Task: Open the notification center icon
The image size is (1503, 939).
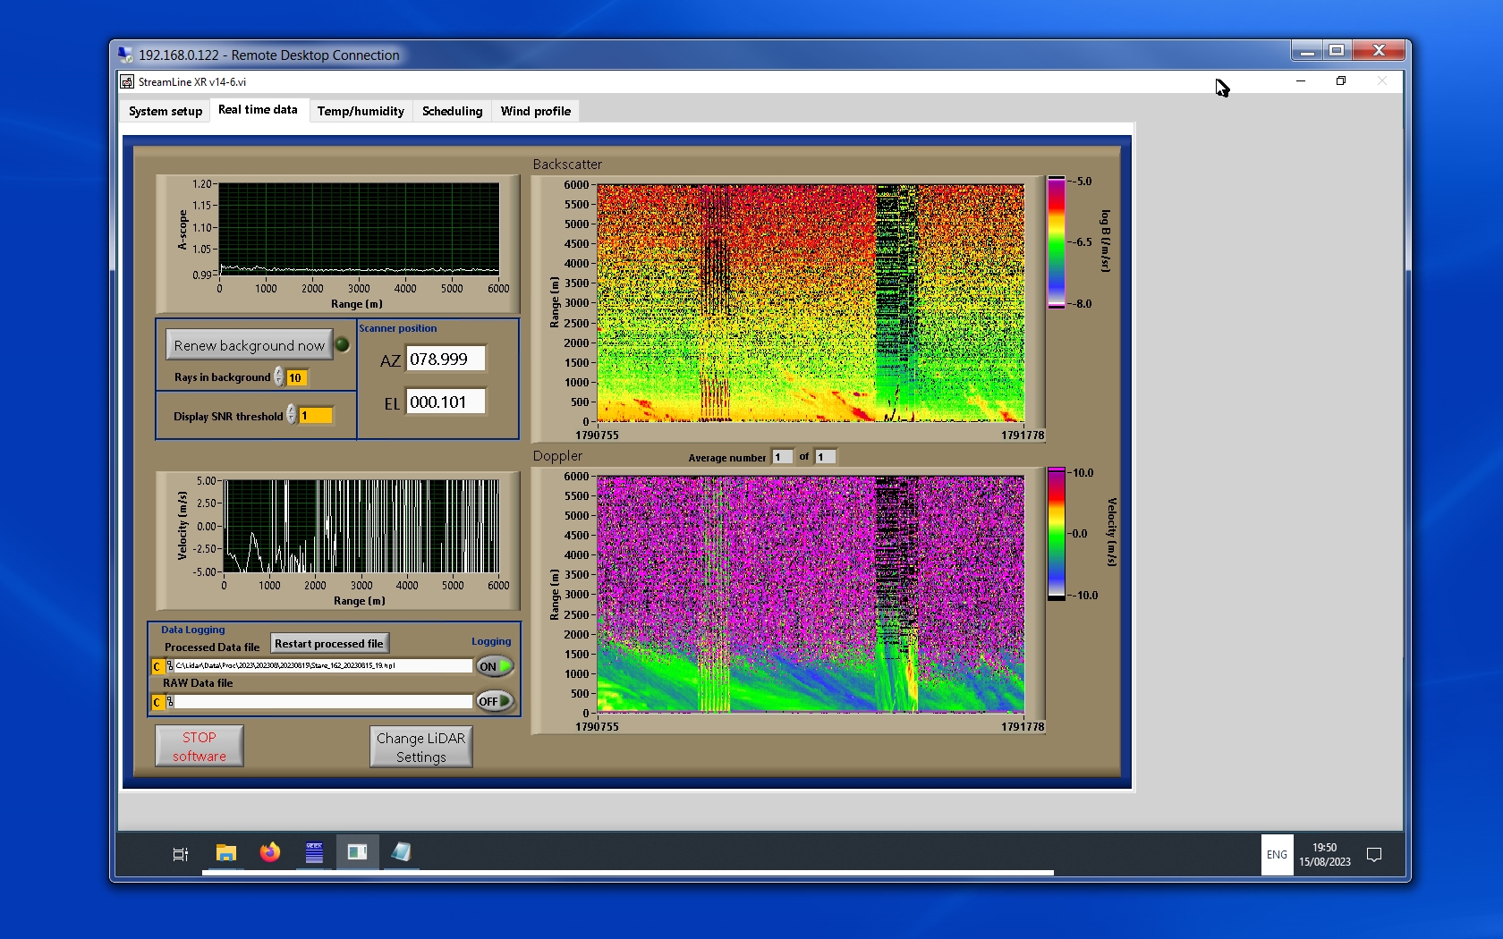Action: click(x=1374, y=855)
